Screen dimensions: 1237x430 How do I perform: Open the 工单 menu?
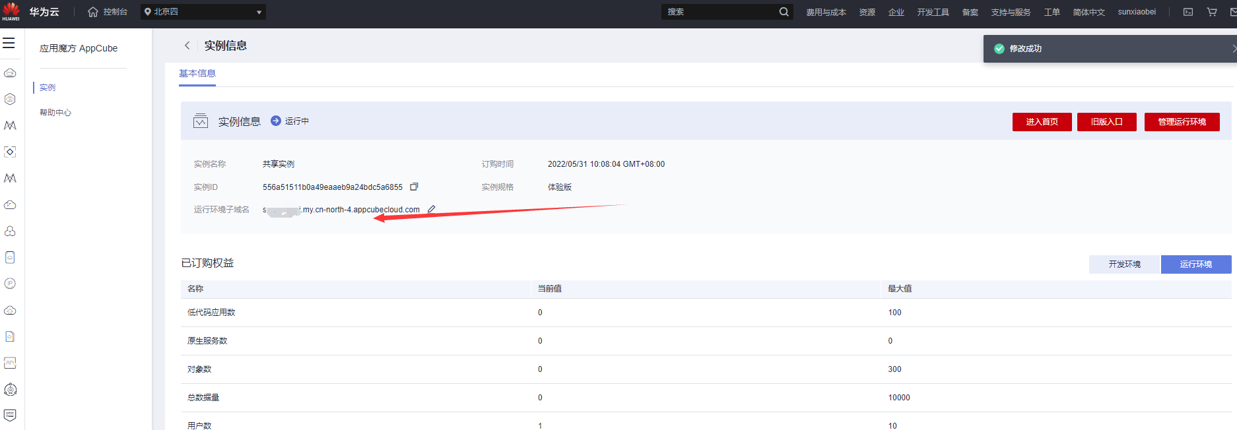click(1052, 12)
